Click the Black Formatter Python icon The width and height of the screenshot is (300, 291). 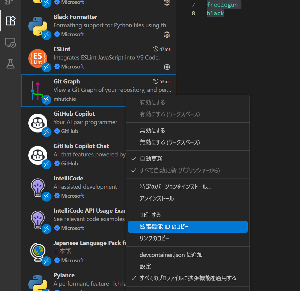38,26
